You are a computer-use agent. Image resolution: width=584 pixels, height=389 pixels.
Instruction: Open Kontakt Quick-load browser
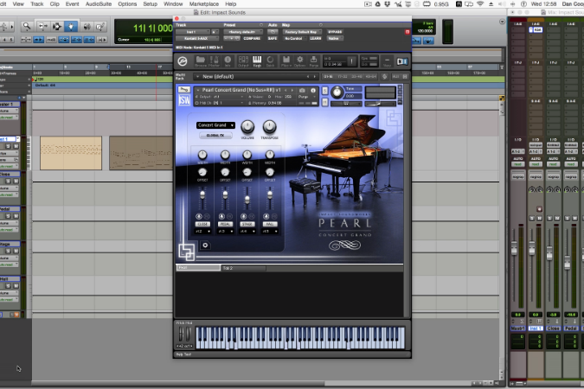(271, 61)
